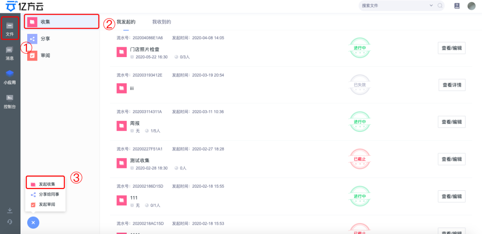Open the 消息 messages sidebar icon
This screenshot has height=234, width=482.
pyautogui.click(x=9, y=52)
